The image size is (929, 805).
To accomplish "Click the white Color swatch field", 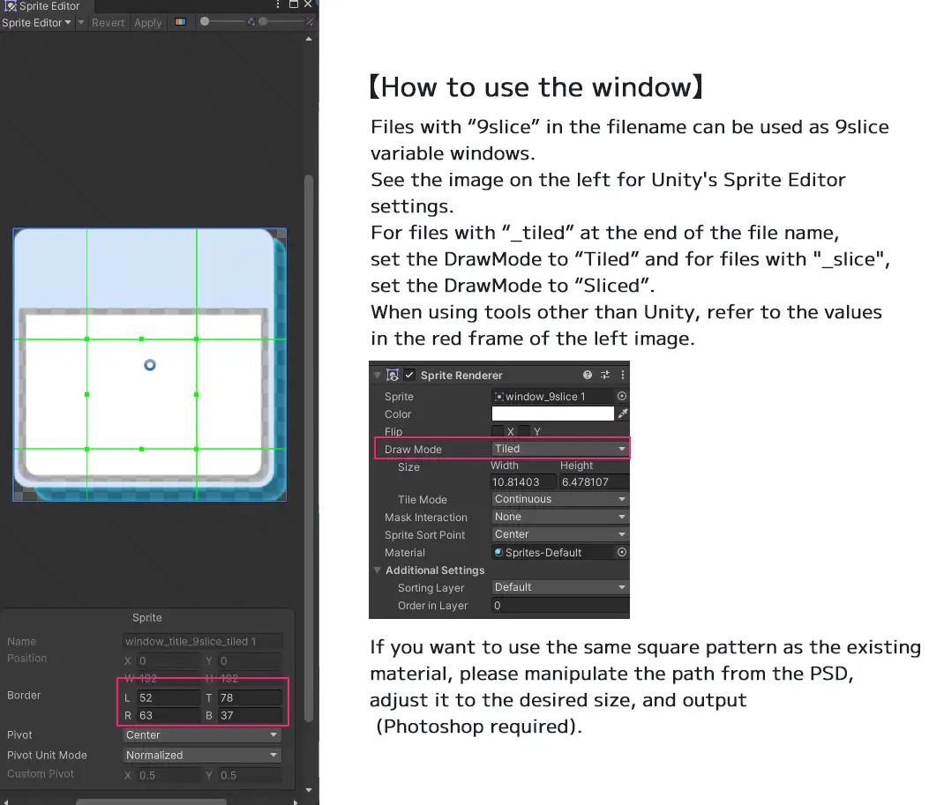I will (552, 414).
